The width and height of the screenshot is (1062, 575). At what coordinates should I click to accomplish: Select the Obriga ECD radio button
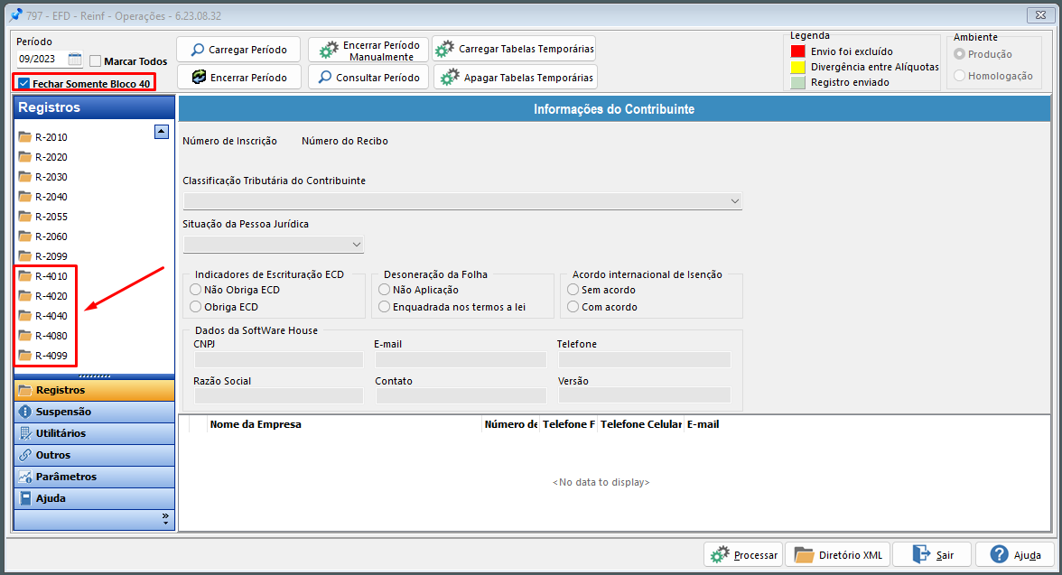point(196,307)
